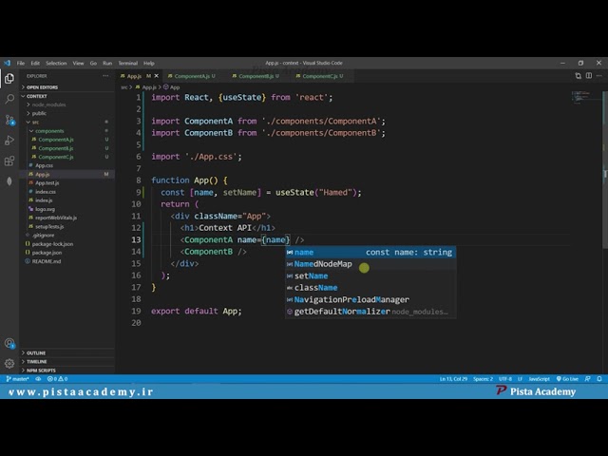This screenshot has width=608, height=456.
Task: Select the getDefaultNormalizer suggestion
Action: (x=370, y=312)
